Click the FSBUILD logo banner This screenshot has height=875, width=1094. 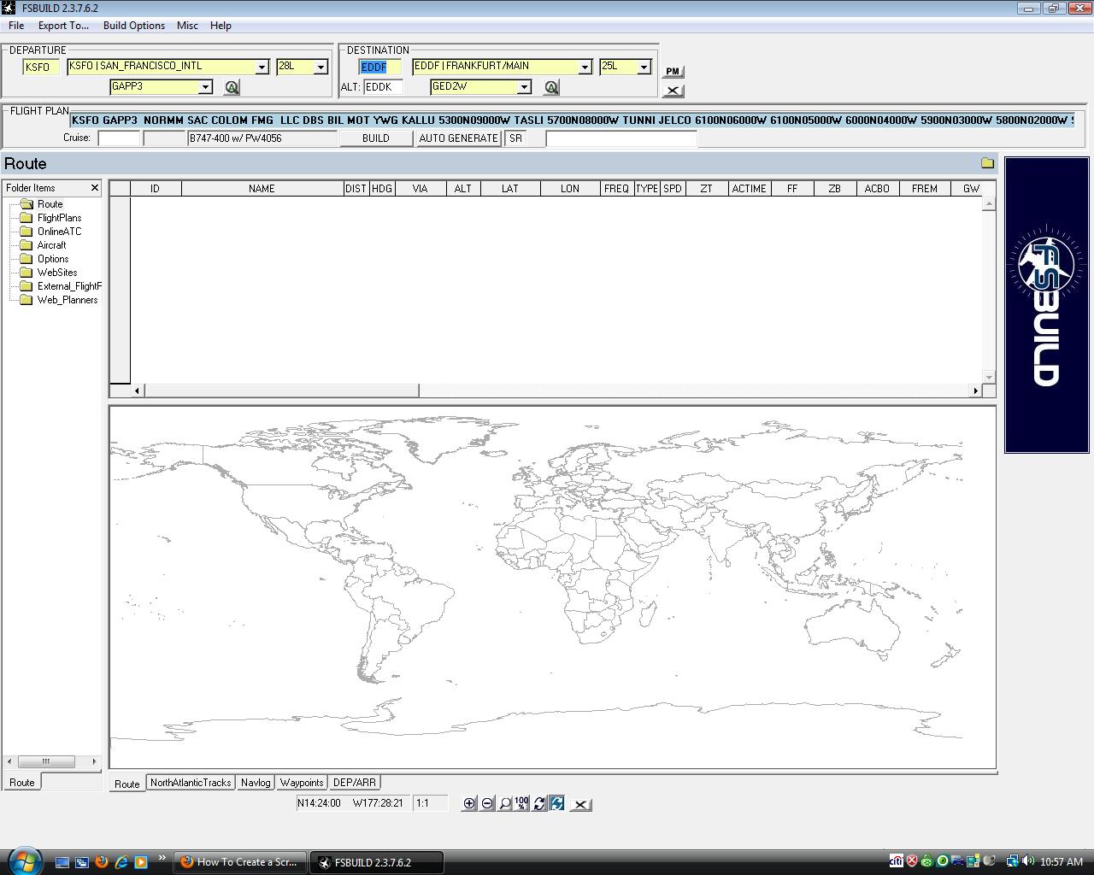(x=1047, y=305)
